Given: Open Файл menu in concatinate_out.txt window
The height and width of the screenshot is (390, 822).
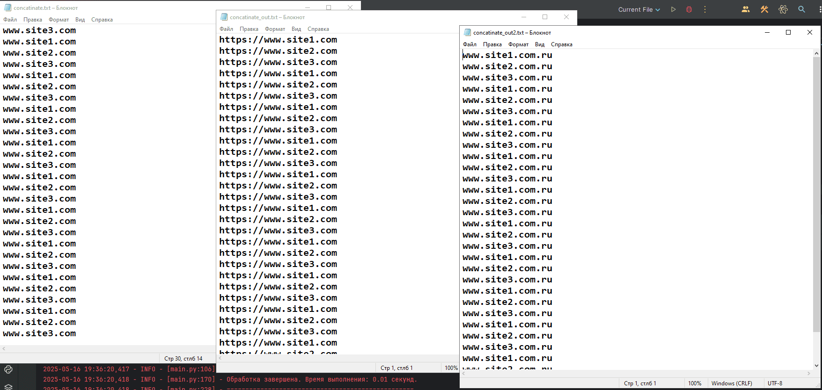Looking at the screenshot, I should pyautogui.click(x=227, y=29).
